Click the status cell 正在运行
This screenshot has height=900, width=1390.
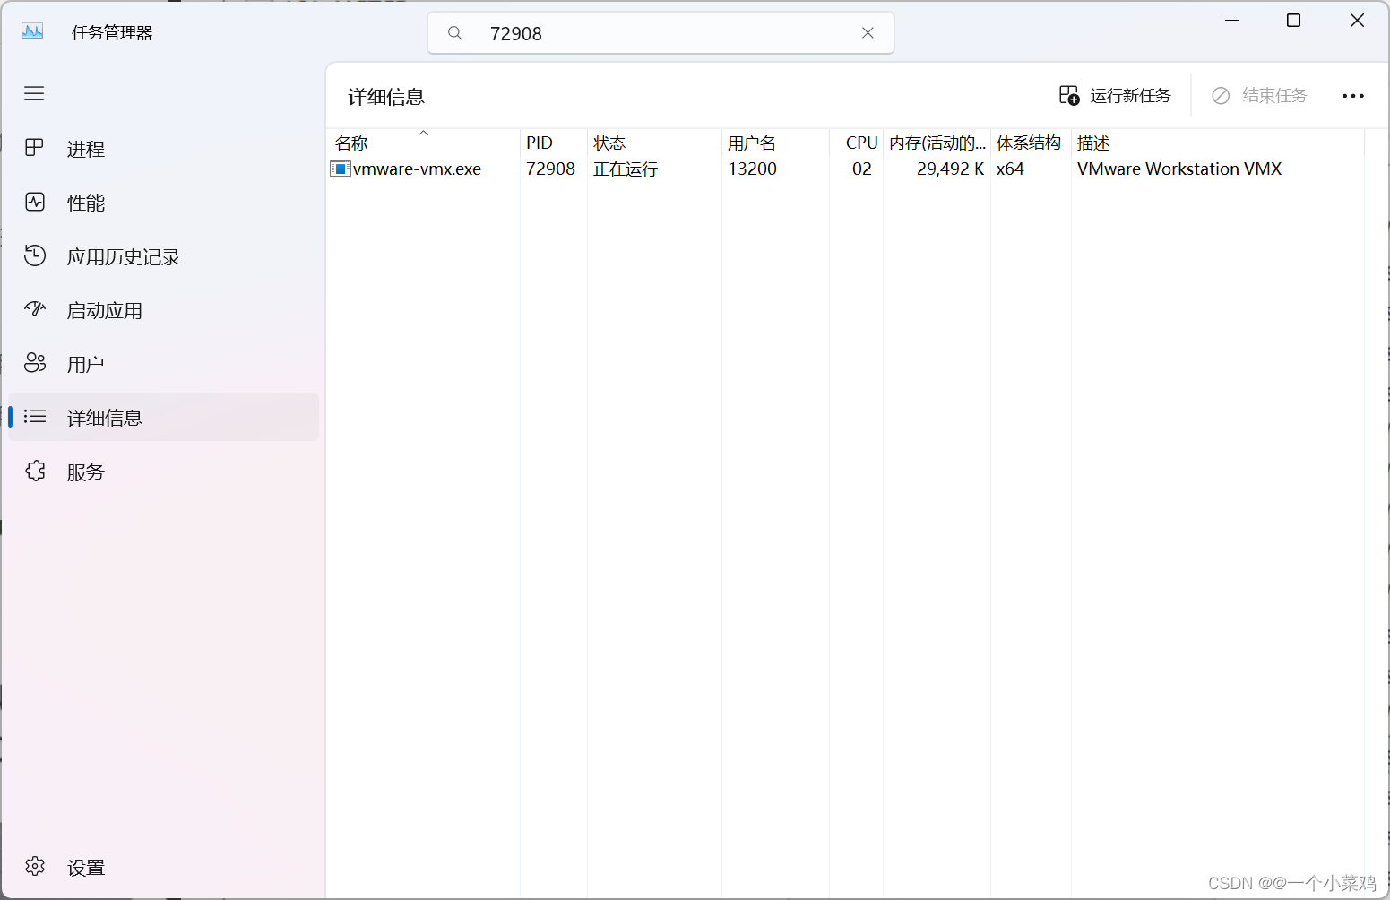(x=626, y=169)
